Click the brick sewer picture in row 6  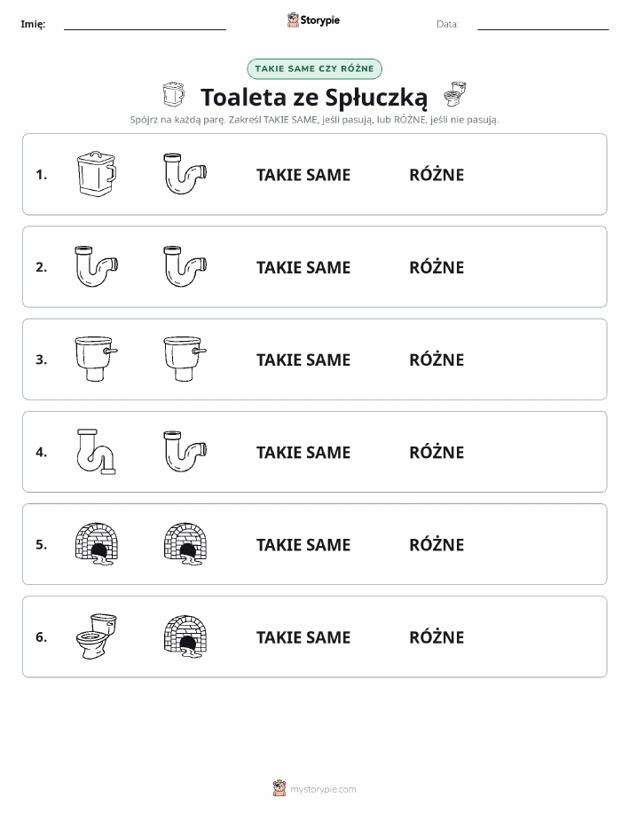coord(185,636)
